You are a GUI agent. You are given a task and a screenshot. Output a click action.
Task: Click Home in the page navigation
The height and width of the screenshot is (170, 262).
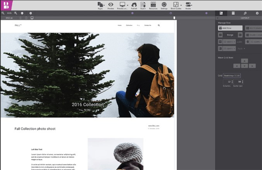pos(120,25)
